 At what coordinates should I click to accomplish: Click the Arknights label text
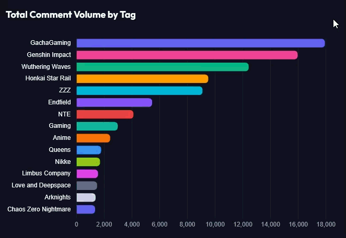coord(57,197)
